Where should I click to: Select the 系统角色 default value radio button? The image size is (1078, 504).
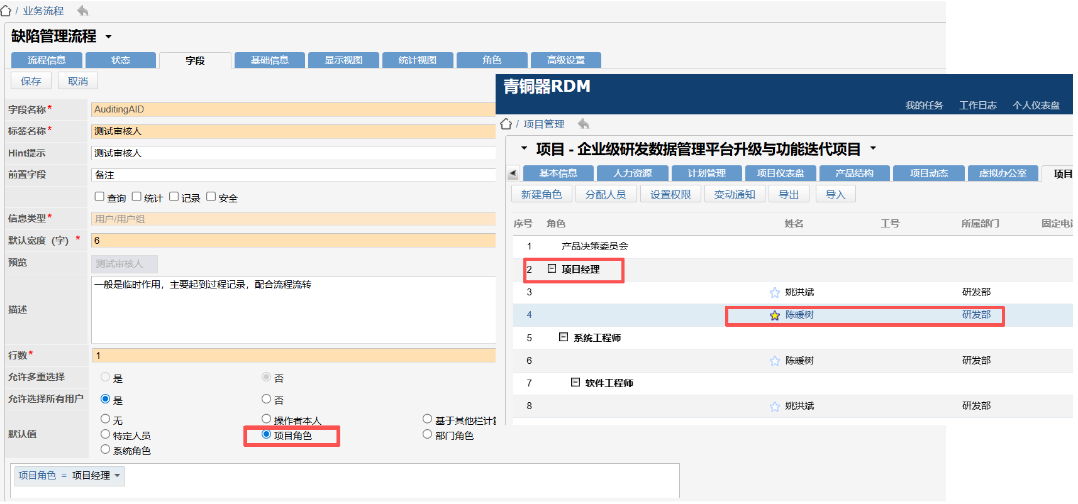106,449
